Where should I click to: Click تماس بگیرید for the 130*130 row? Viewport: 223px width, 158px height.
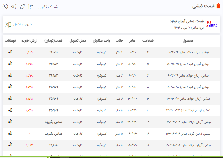[53, 122]
